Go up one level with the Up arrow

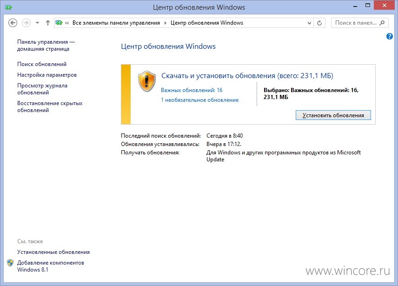tap(48, 23)
